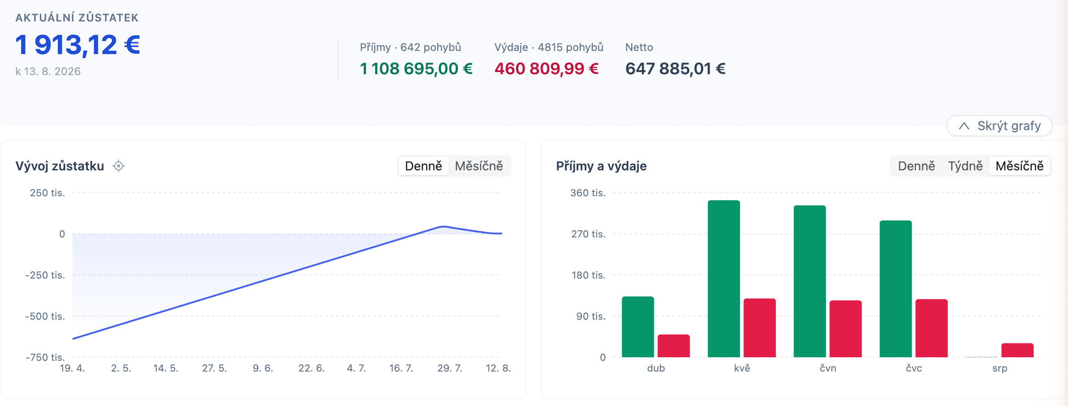Click the expenses total 460 809,99 €
This screenshot has height=406, width=1068.
[x=547, y=69]
